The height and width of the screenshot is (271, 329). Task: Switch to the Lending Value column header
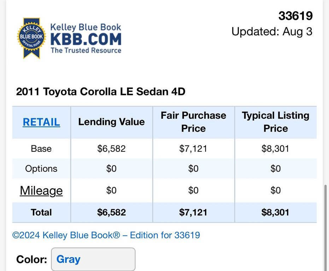pyautogui.click(x=111, y=122)
